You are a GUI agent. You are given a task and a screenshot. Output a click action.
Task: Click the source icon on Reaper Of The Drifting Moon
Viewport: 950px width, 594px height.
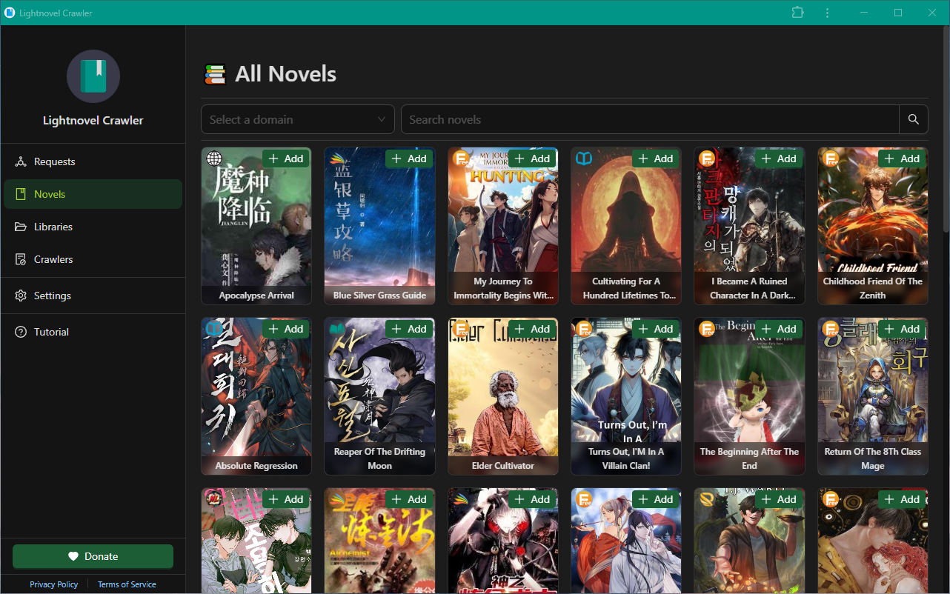click(x=337, y=329)
